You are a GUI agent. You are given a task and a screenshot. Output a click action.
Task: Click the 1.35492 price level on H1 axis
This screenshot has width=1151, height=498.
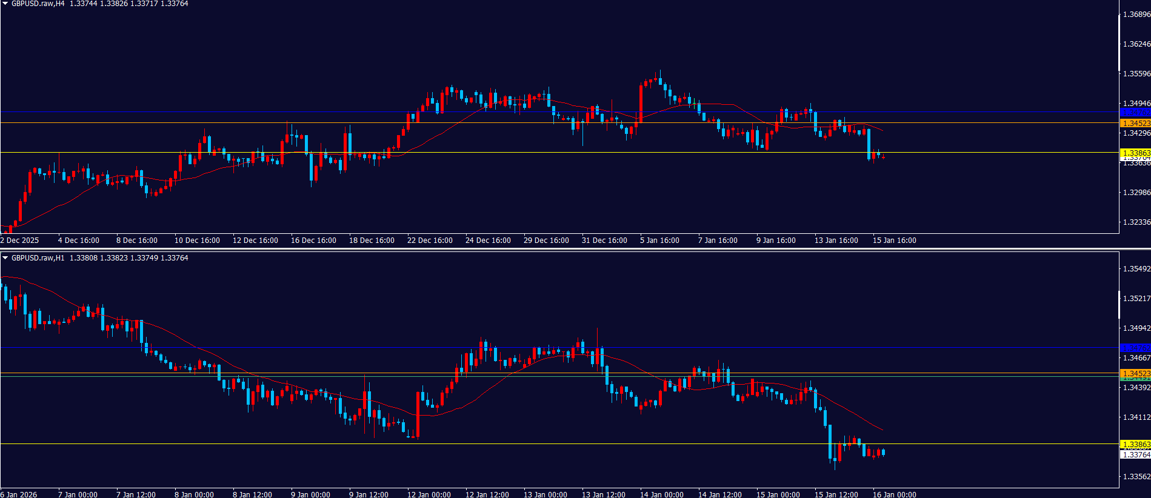1136,269
